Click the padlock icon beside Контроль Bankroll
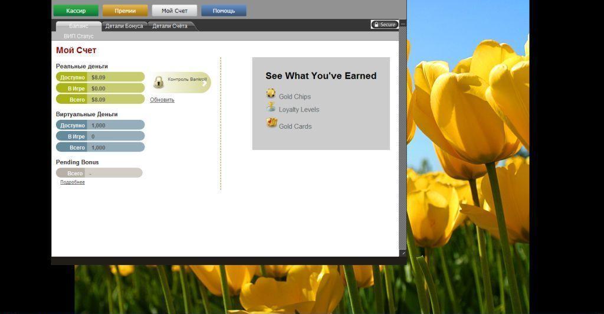604x314 pixels. point(158,82)
